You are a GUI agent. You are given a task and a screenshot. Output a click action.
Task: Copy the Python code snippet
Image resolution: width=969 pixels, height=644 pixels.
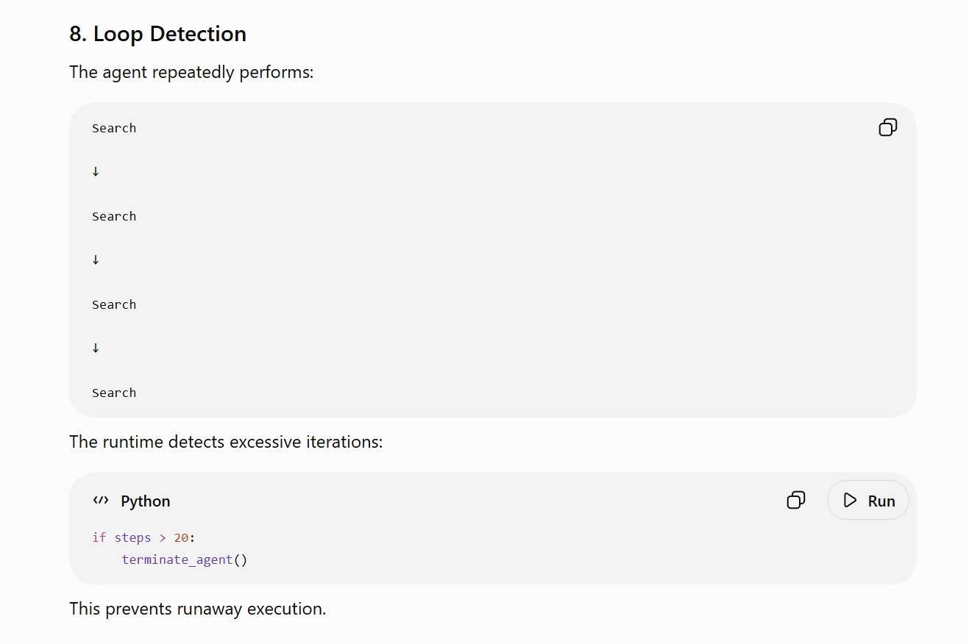click(x=796, y=501)
